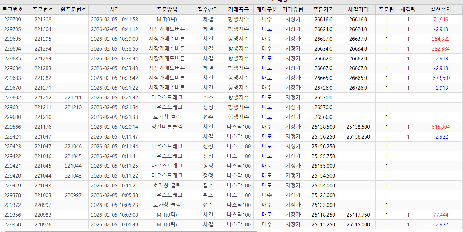Screen dimensions: 463x232
Task: Click realized profit -573,507
Action: (x=441, y=78)
